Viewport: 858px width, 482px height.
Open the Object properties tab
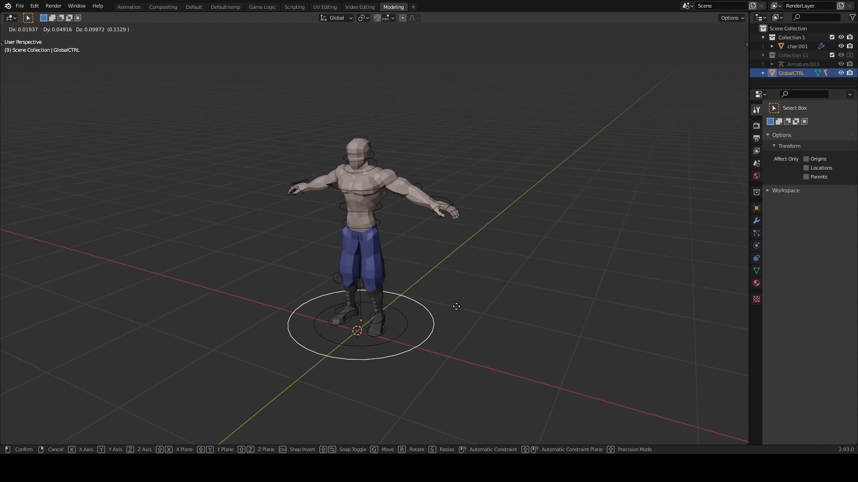(756, 208)
